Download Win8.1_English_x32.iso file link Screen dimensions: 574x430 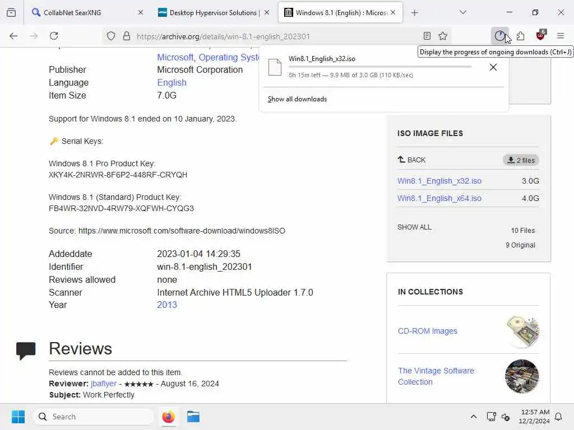pyautogui.click(x=439, y=181)
